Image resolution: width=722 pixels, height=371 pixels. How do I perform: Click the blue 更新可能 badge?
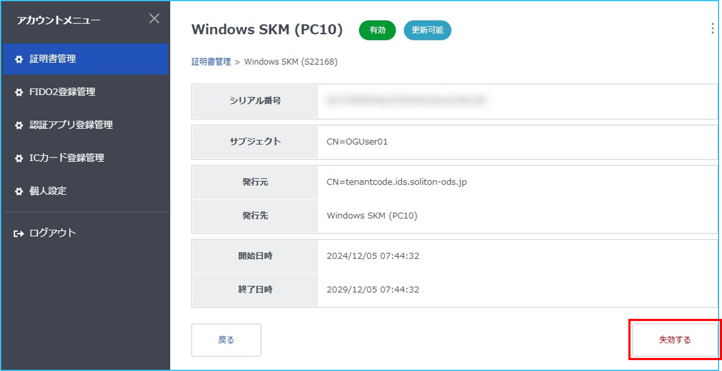pyautogui.click(x=427, y=30)
